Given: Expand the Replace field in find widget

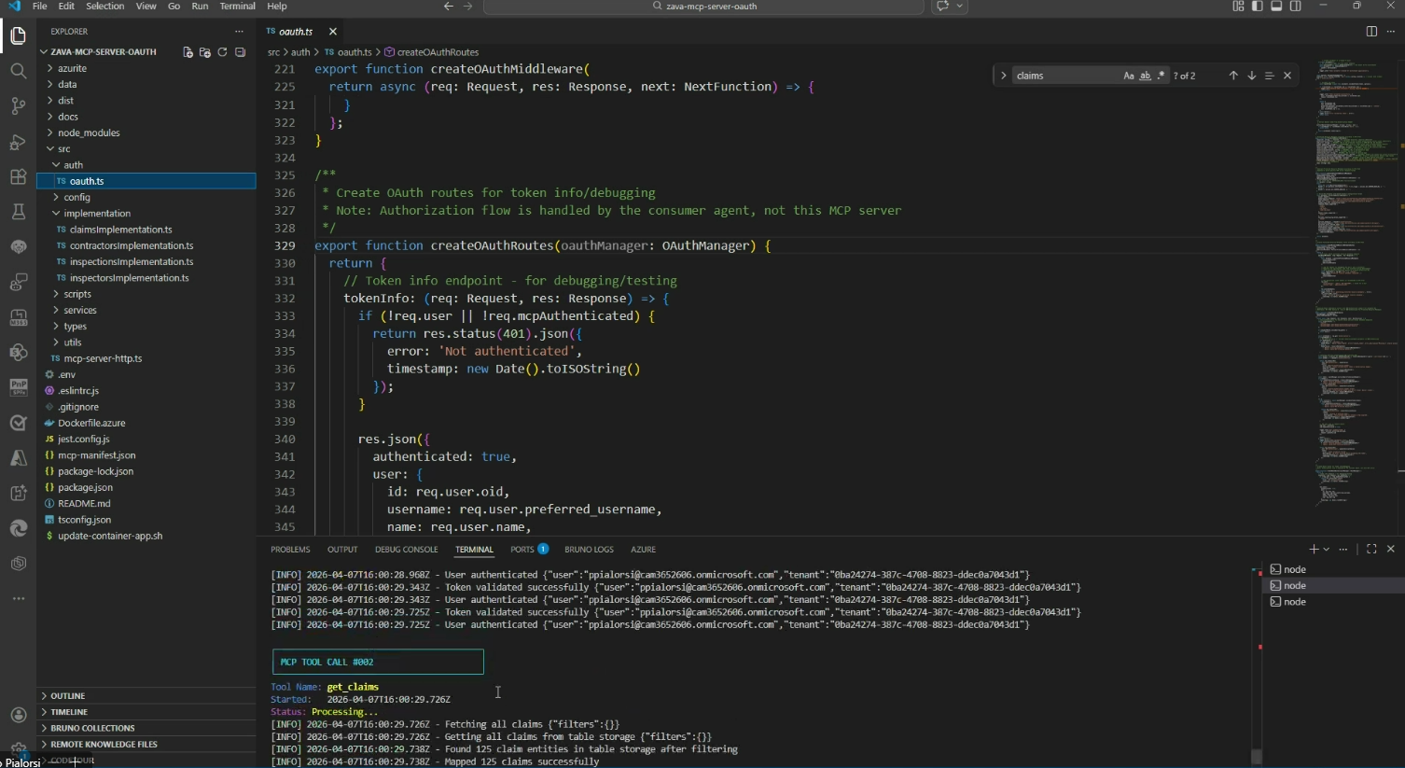Looking at the screenshot, I should (x=1003, y=76).
